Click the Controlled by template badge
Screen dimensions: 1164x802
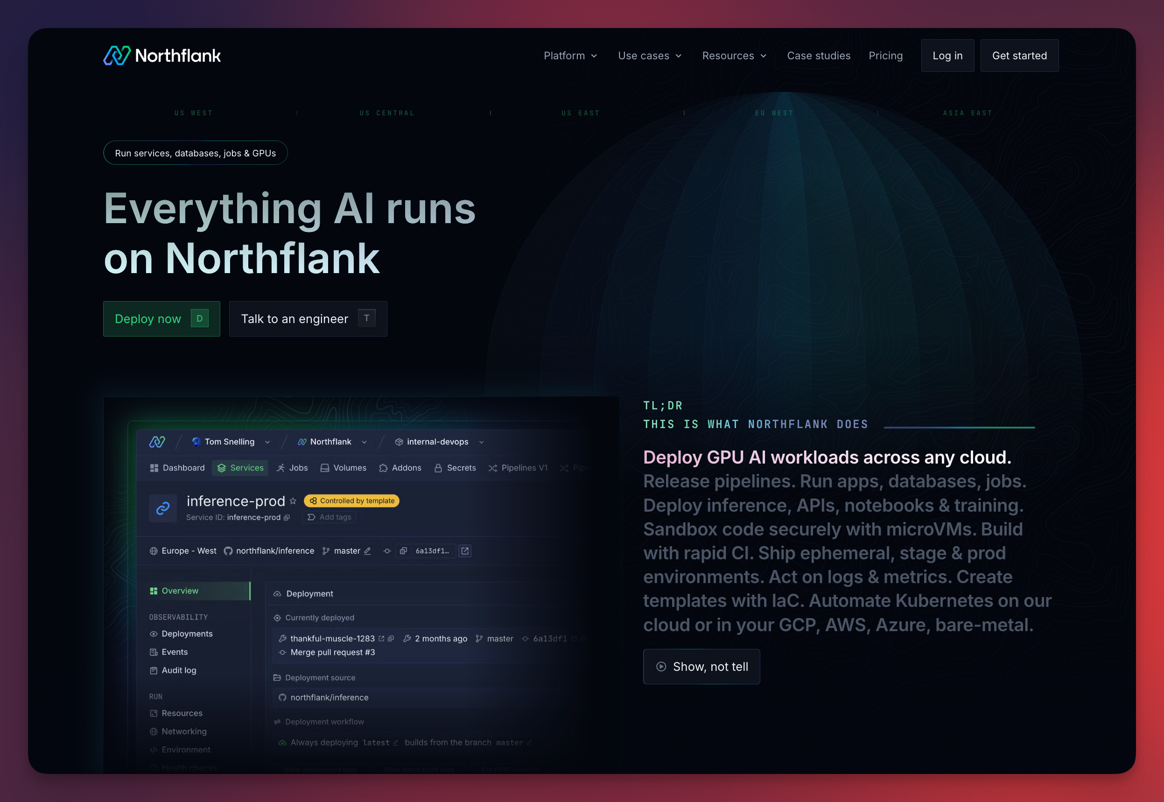click(351, 500)
